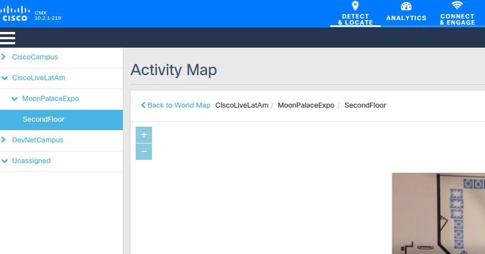Collapse the CiscoLiveLatAm chevron
Image resolution: width=485 pixels, height=254 pixels.
click(4, 78)
